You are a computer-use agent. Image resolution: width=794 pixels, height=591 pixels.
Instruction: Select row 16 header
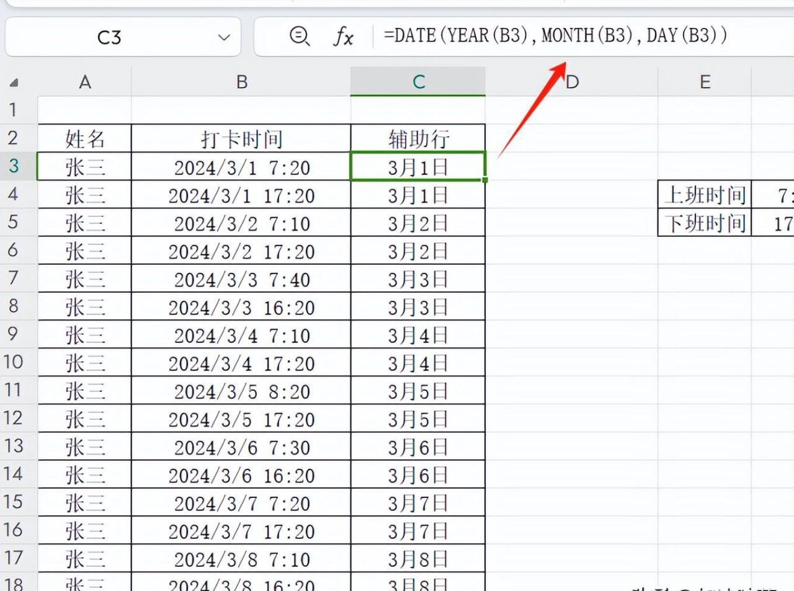point(19,530)
